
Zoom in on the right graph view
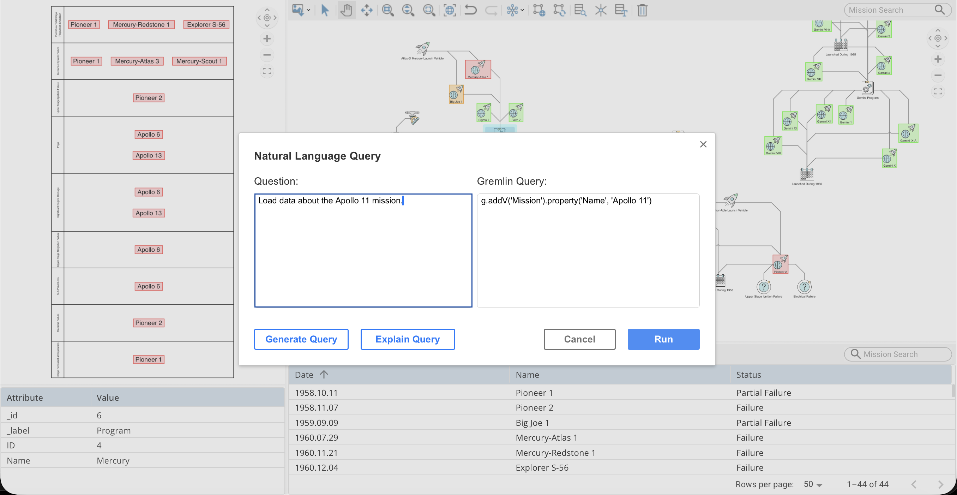point(938,59)
